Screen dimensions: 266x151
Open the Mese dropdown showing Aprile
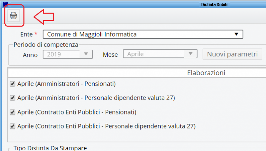tap(191, 54)
